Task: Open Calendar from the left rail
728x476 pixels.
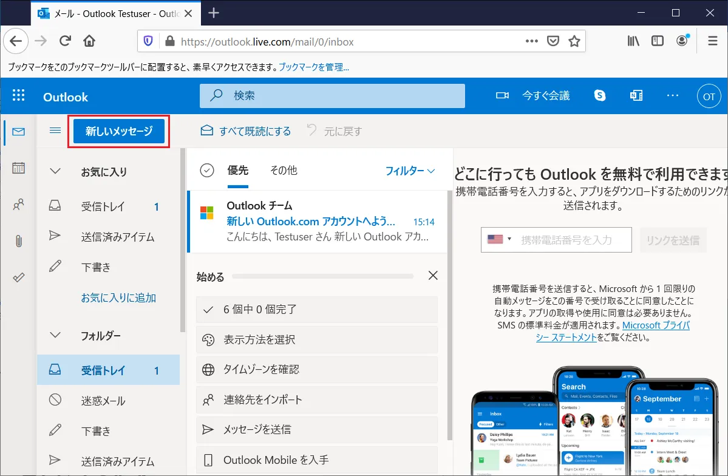Action: [19, 168]
